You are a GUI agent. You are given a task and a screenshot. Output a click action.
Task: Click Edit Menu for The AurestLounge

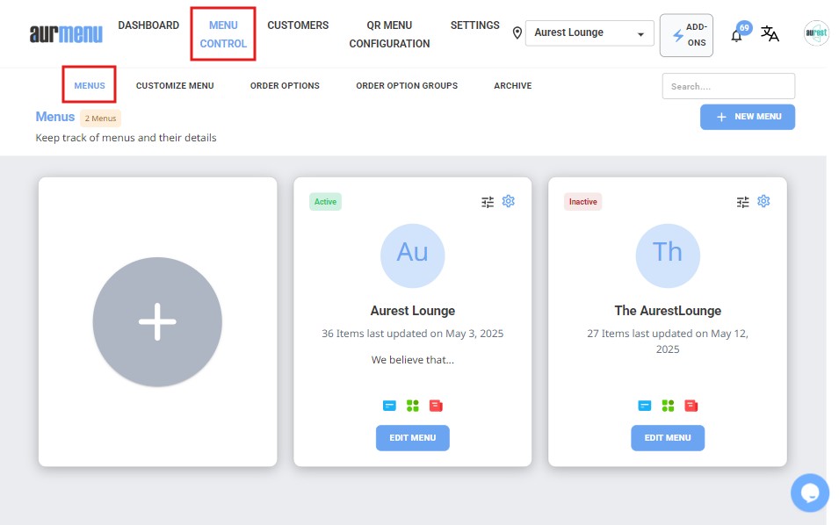click(x=667, y=438)
